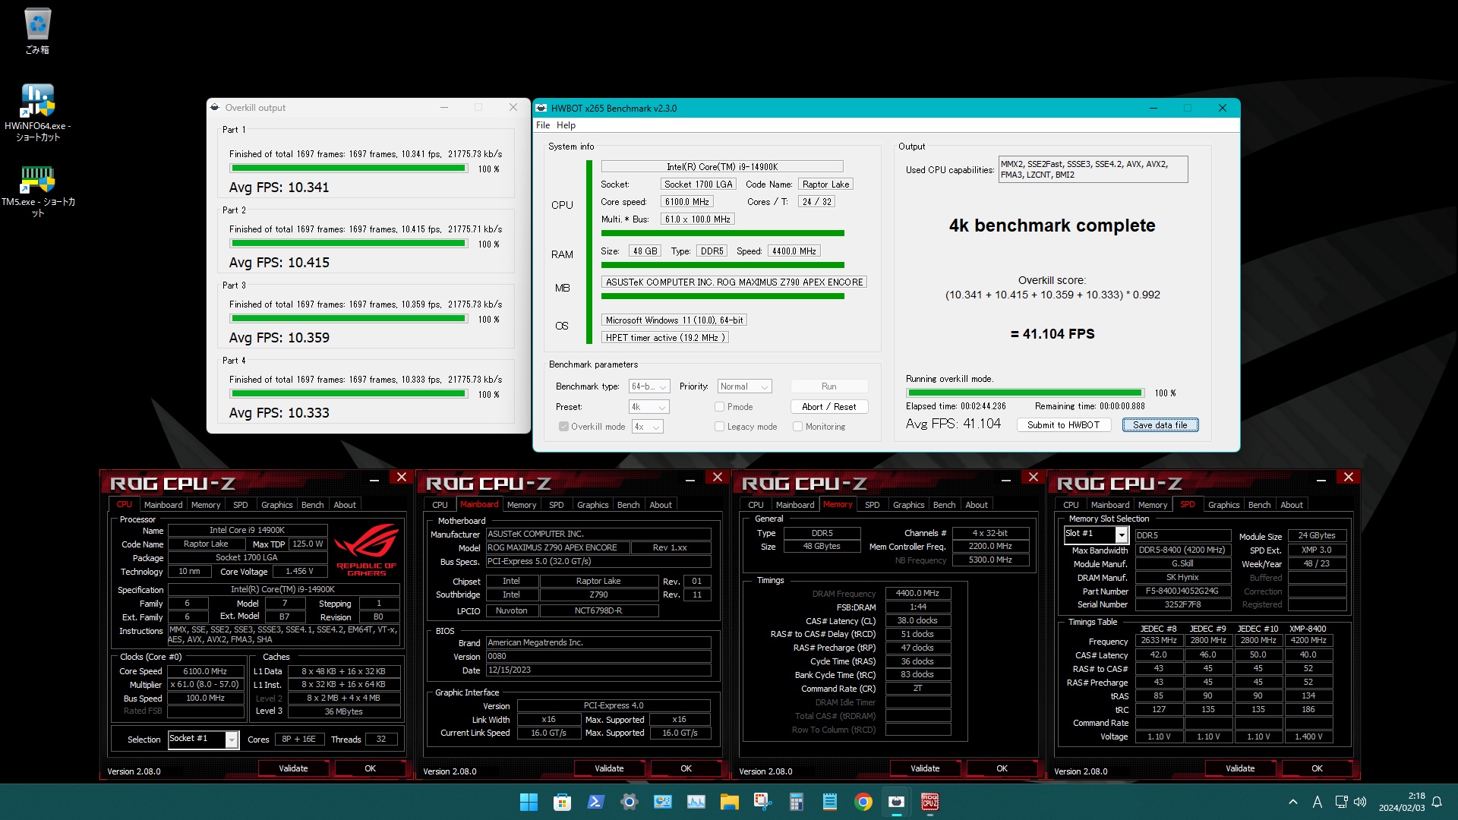Toggle the Overkill mode checkbox
This screenshot has height=820, width=1458.
[563, 427]
